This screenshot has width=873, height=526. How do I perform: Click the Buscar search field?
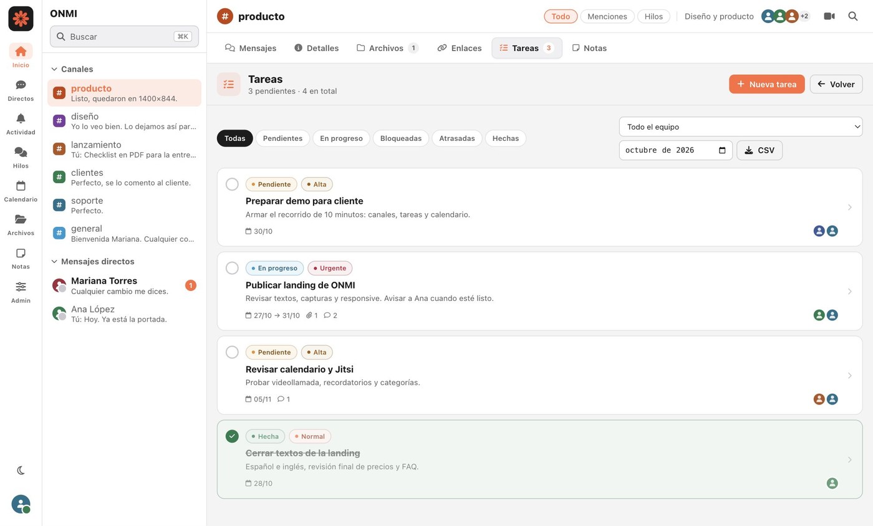[x=124, y=36]
